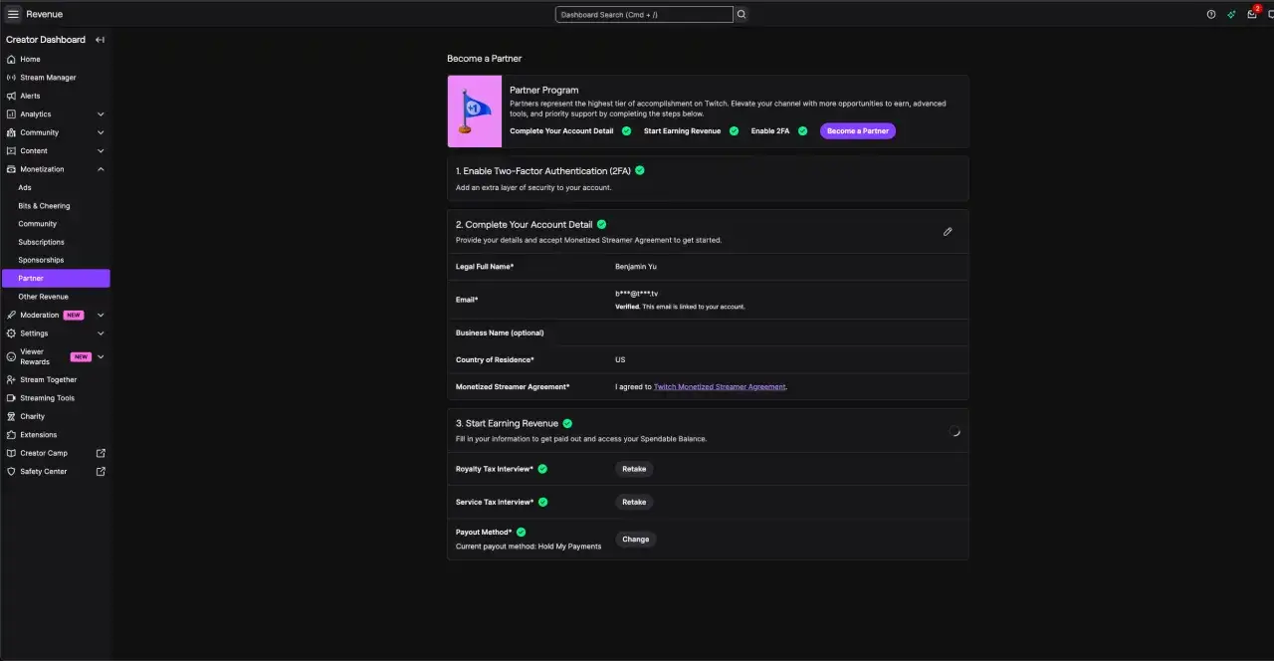Click the Business Name (optional) label
This screenshot has width=1274, height=661.
click(500, 332)
